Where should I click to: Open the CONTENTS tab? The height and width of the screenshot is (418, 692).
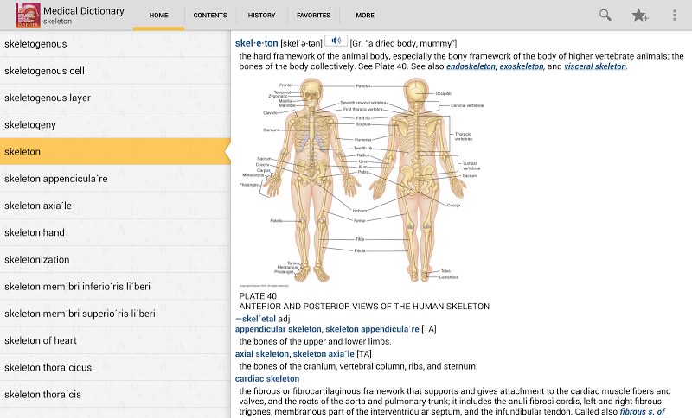pyautogui.click(x=210, y=15)
